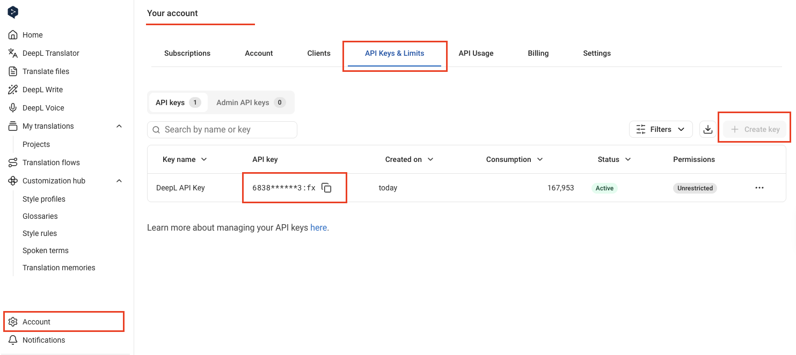Collapse the My translations section
The image size is (796, 355).
pos(119,126)
